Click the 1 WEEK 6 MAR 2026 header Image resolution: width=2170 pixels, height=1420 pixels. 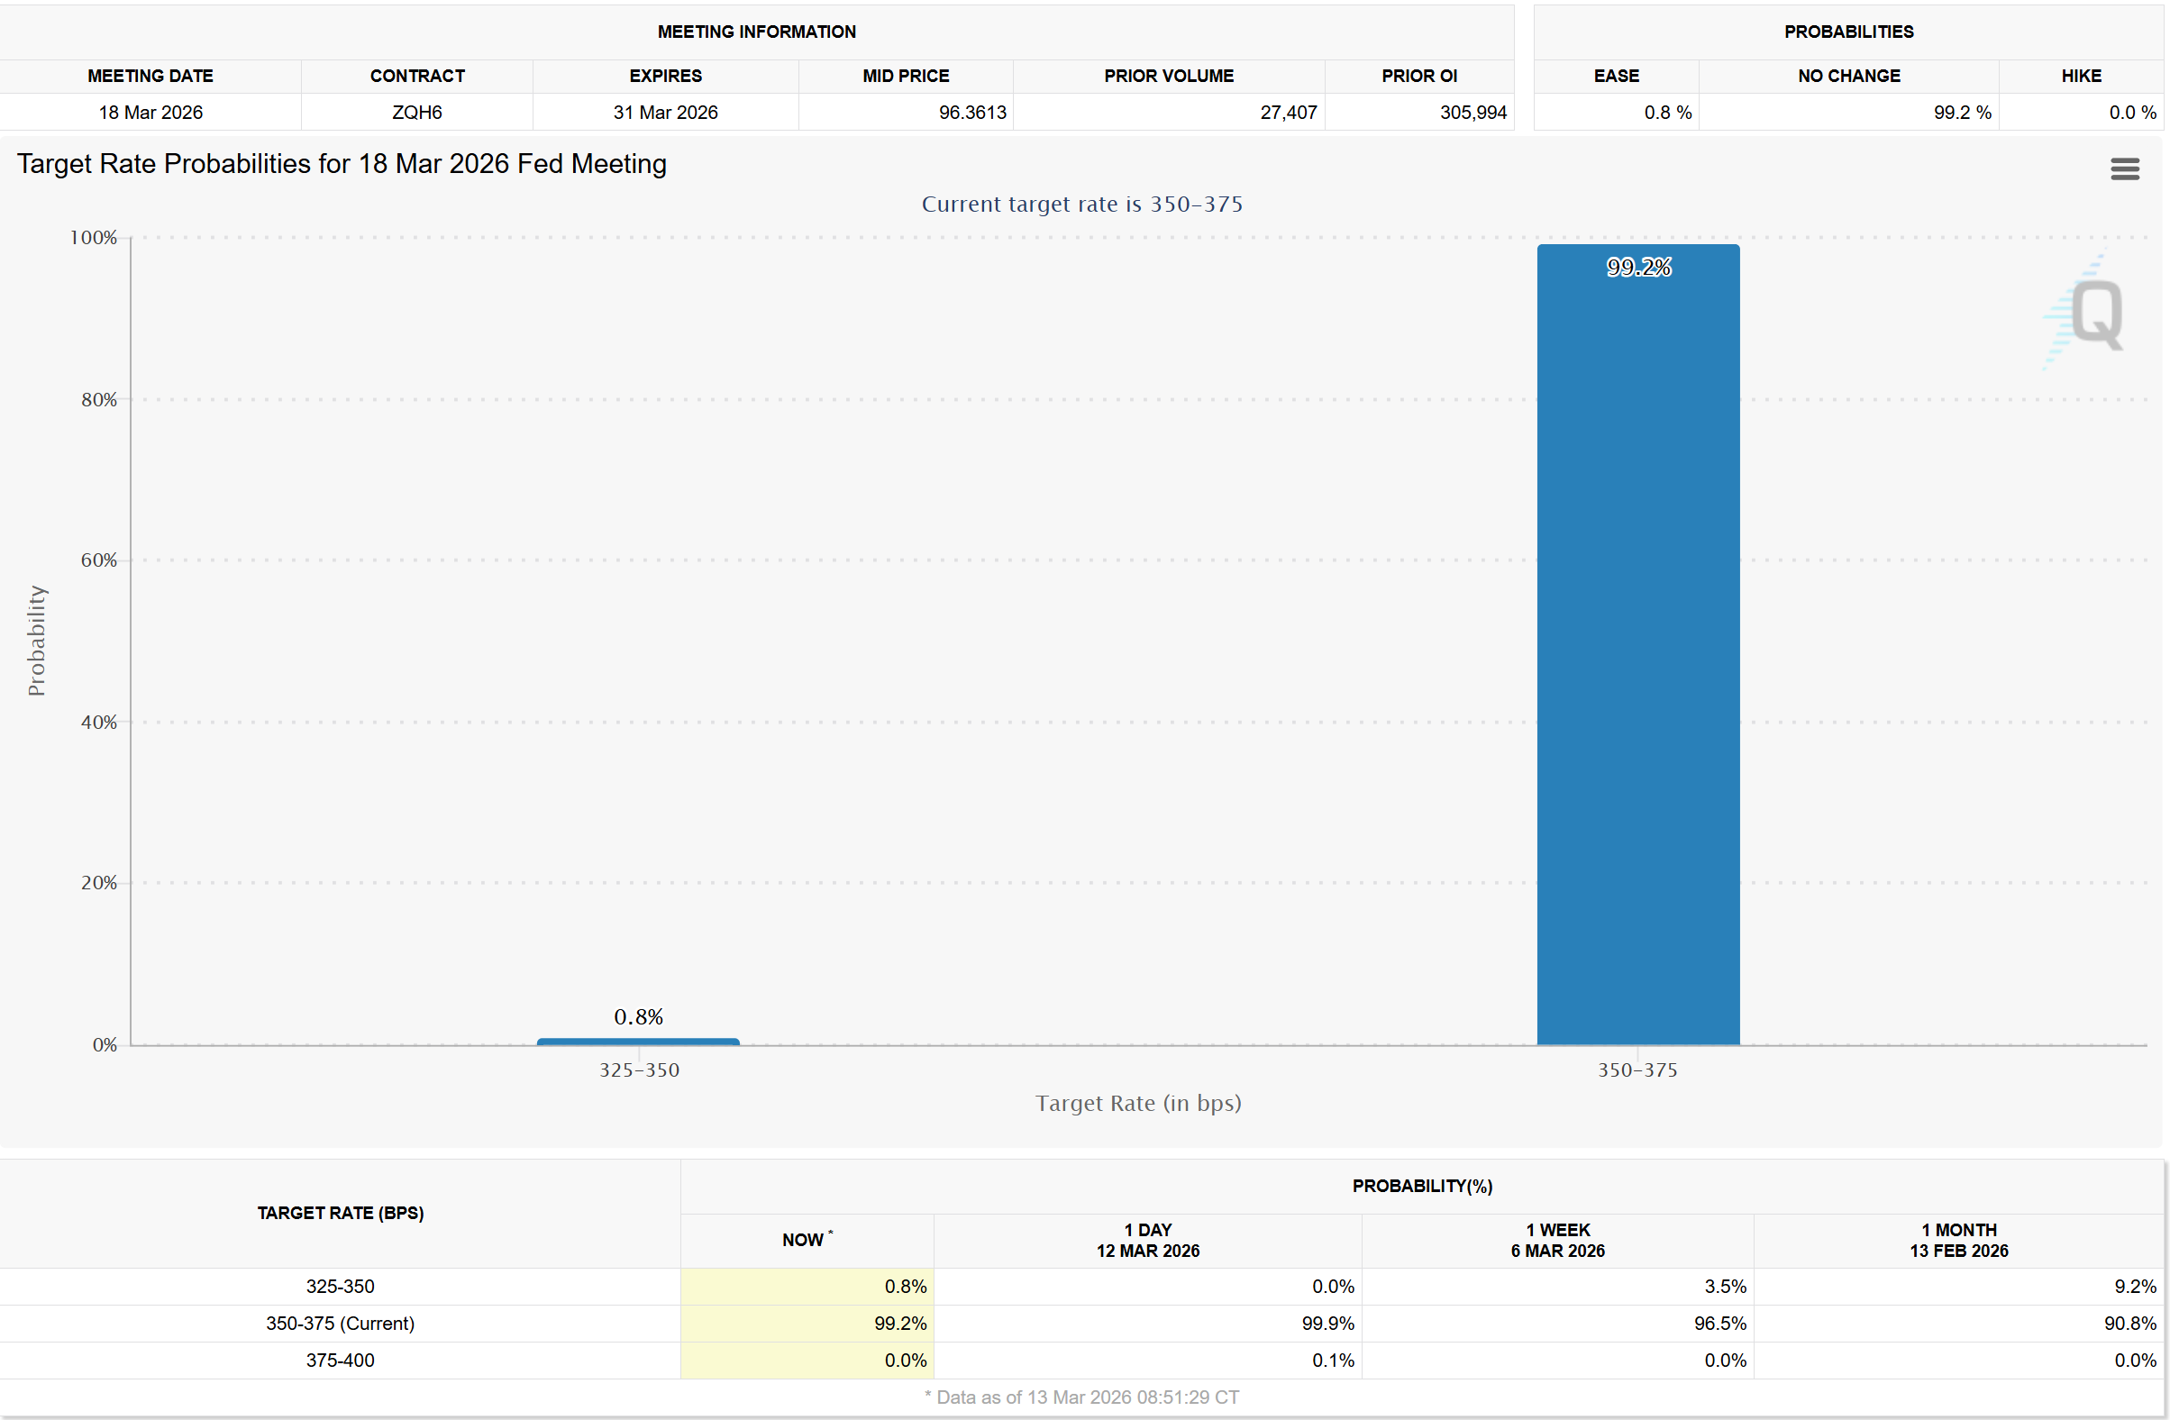1557,1241
